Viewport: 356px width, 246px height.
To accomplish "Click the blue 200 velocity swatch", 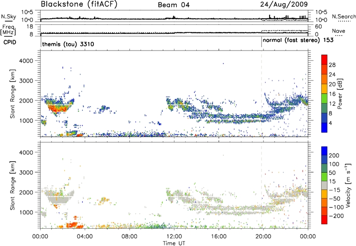I will point(324,151).
